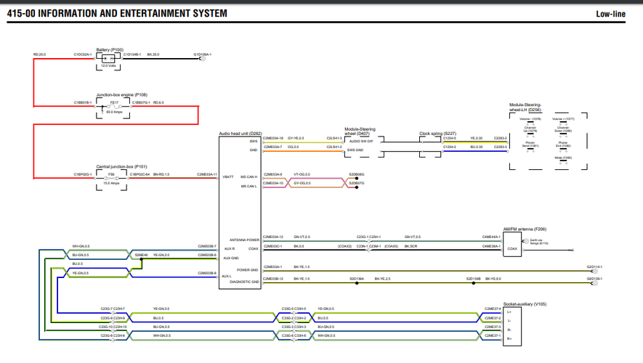Click the Junction-box engine (P108) label

[122, 94]
